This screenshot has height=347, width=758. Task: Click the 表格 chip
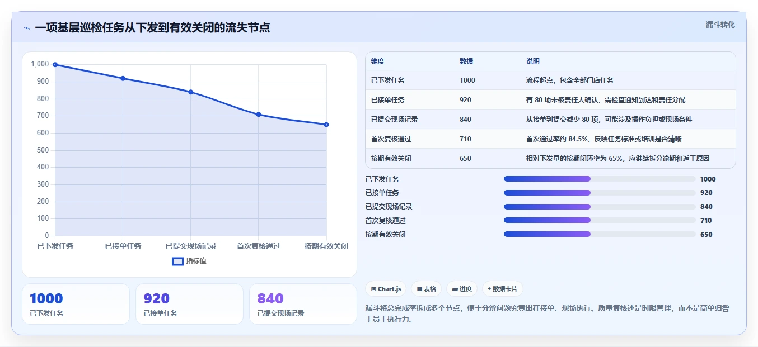point(426,289)
